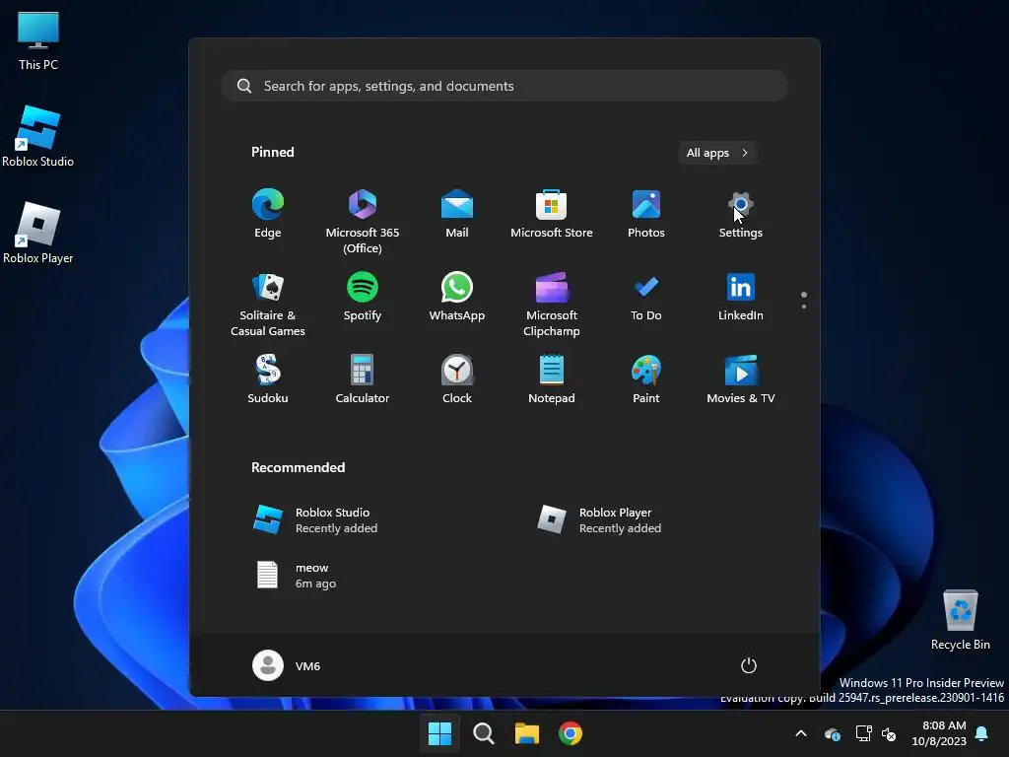Open Calculator from pinned apps
Image resolution: width=1009 pixels, height=757 pixels.
[x=363, y=379]
